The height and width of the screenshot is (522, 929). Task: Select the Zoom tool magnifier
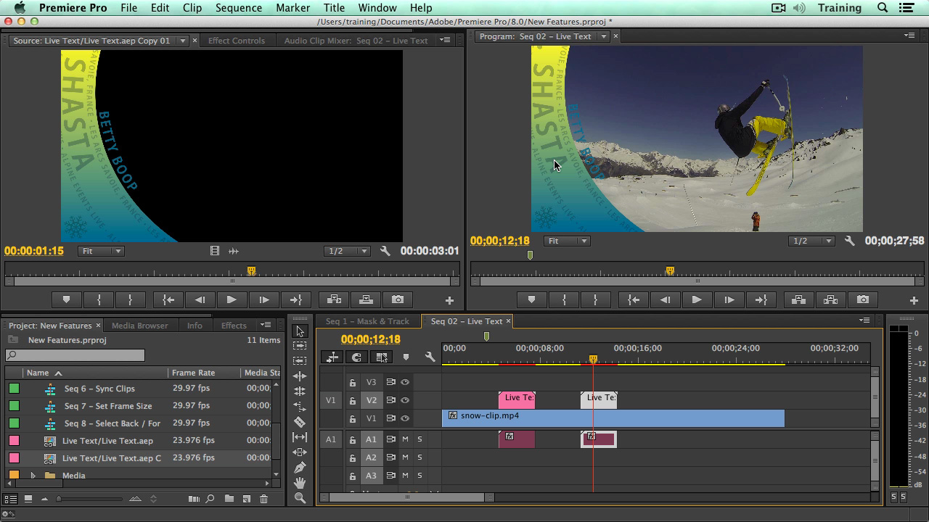[300, 498]
